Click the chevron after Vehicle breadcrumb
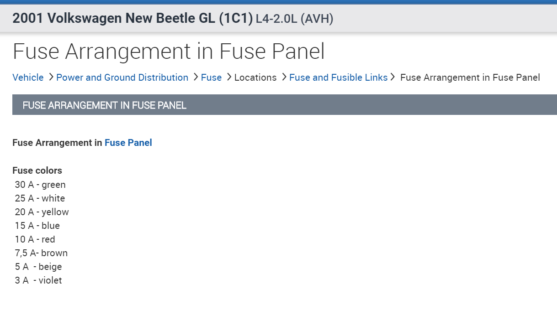This screenshot has height=310, width=557. [50, 77]
